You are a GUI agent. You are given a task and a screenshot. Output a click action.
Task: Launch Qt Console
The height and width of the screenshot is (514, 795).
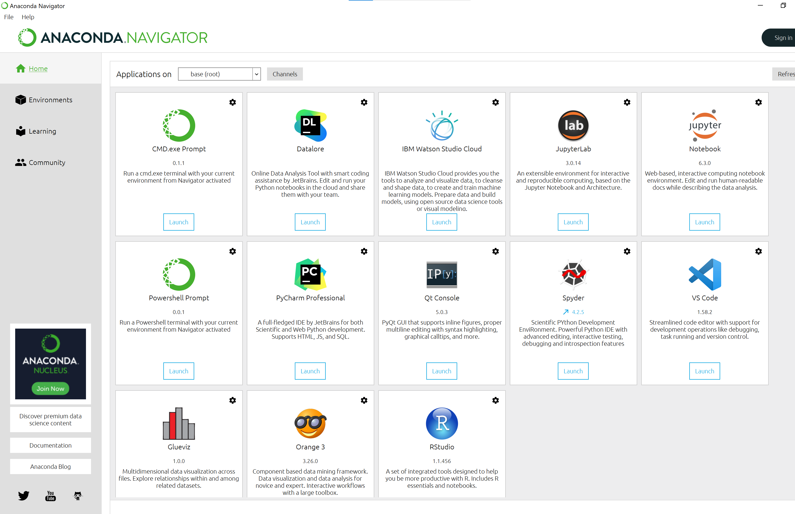[441, 371]
